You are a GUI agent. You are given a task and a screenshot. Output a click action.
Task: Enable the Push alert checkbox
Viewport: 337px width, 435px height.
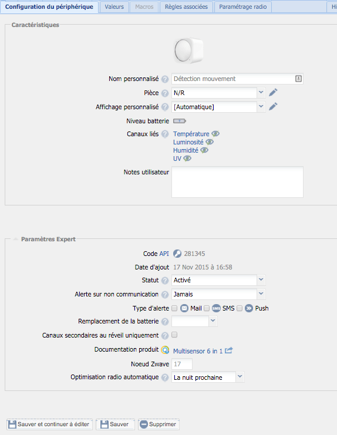tap(240, 308)
